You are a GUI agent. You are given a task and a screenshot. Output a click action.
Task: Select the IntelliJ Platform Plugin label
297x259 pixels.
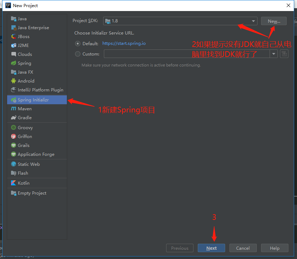(x=41, y=90)
